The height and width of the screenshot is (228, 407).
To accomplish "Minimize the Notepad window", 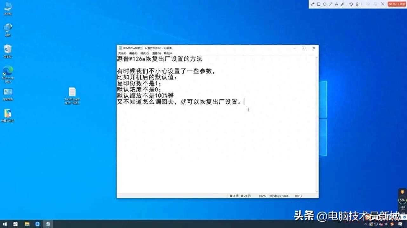I will (x=294, y=48).
